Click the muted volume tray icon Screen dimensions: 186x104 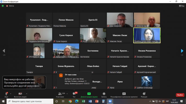click(x=160, y=101)
